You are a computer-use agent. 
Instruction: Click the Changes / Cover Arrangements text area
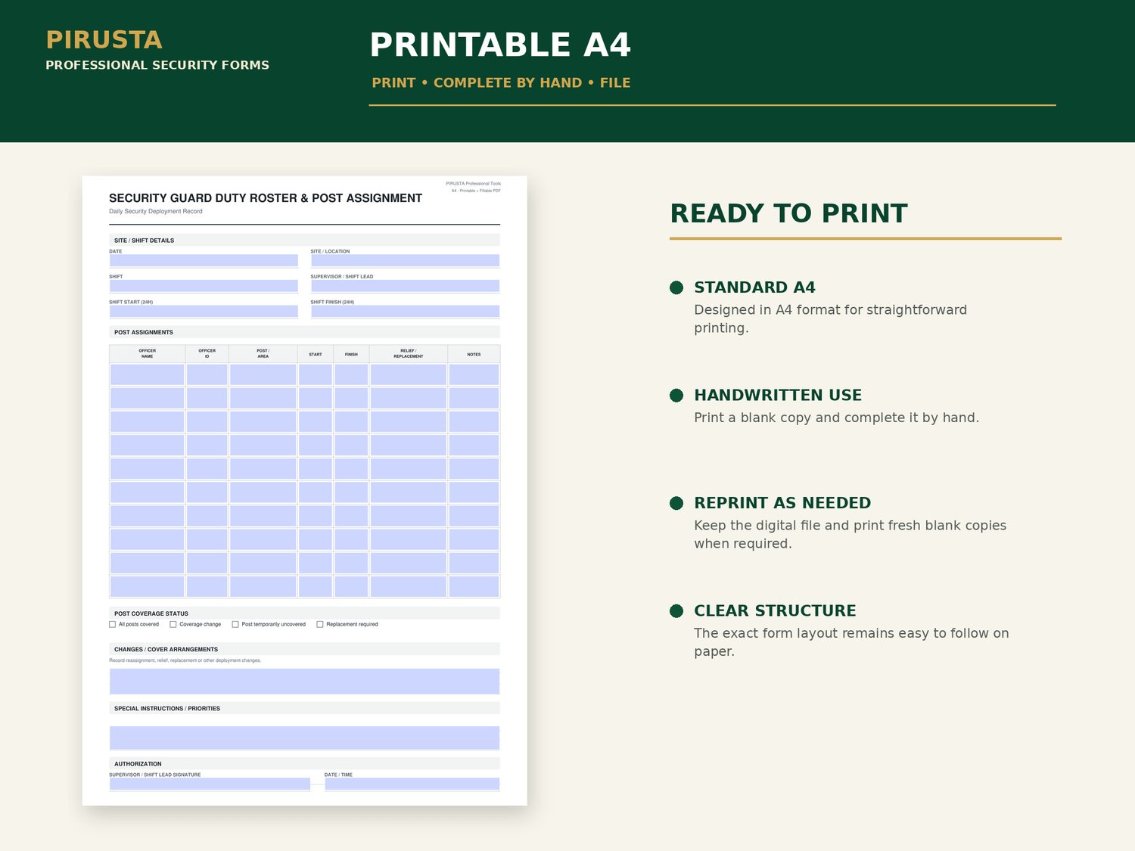pyautogui.click(x=304, y=681)
